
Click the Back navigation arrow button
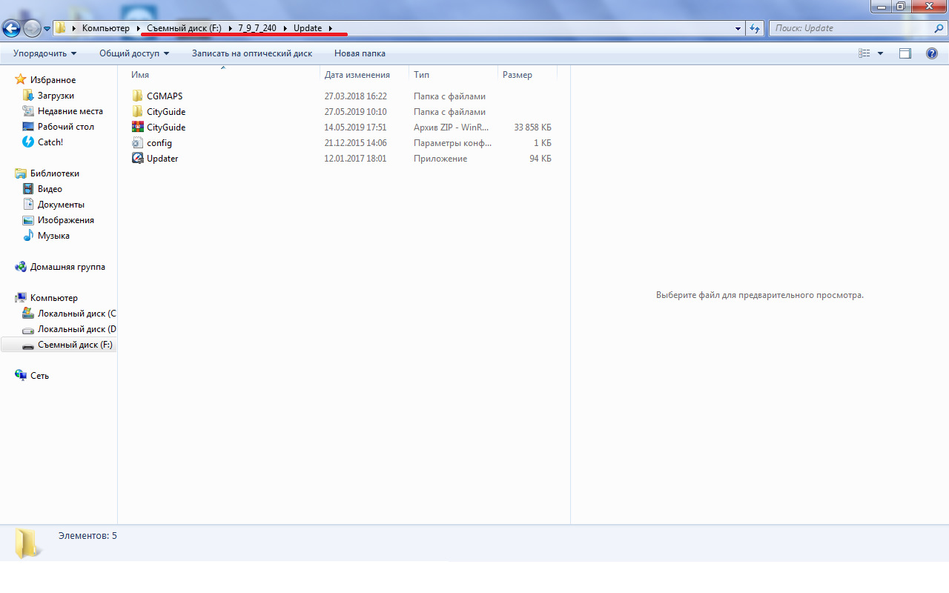pyautogui.click(x=12, y=29)
